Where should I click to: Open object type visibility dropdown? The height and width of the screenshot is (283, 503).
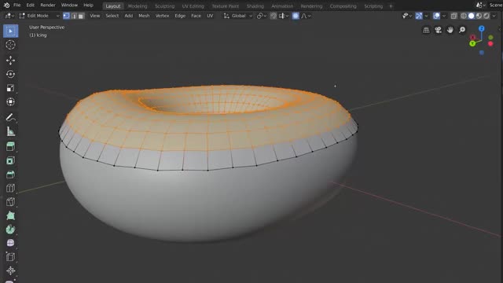point(407,16)
